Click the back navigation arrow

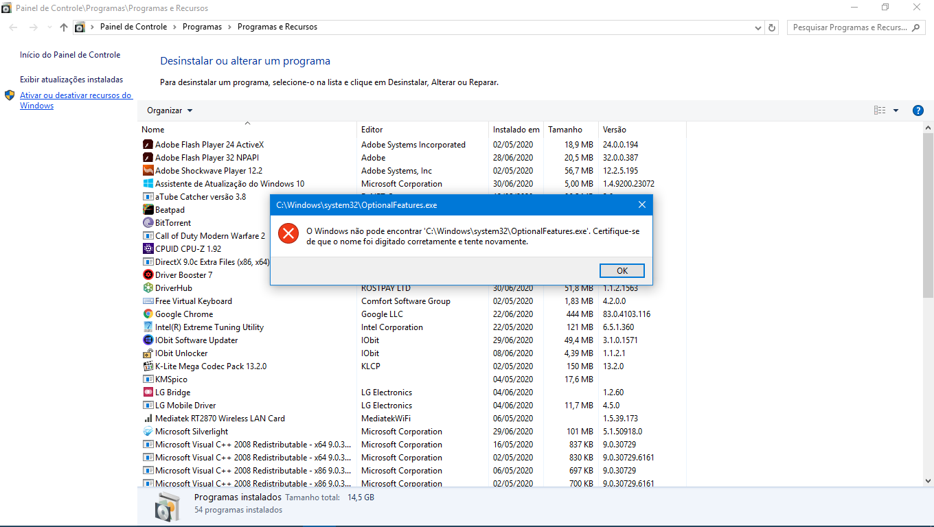click(14, 27)
